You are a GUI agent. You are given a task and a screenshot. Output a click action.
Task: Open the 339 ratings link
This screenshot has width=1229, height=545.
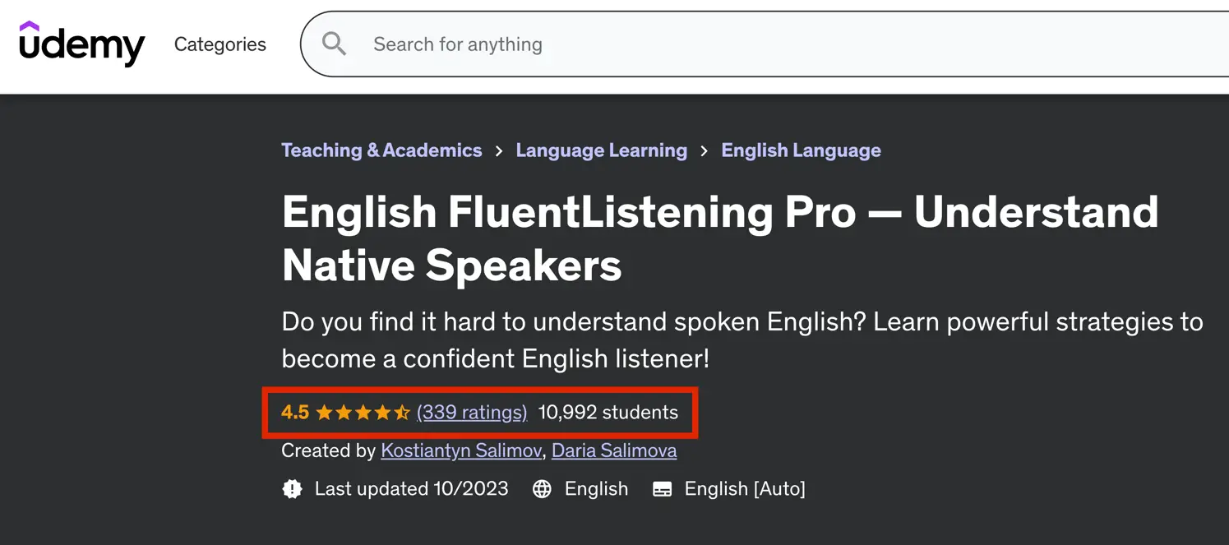(472, 412)
